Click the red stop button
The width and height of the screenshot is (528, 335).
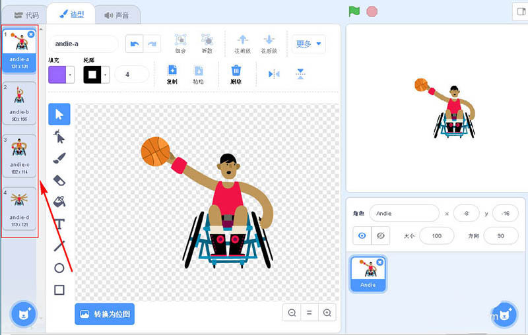click(372, 12)
